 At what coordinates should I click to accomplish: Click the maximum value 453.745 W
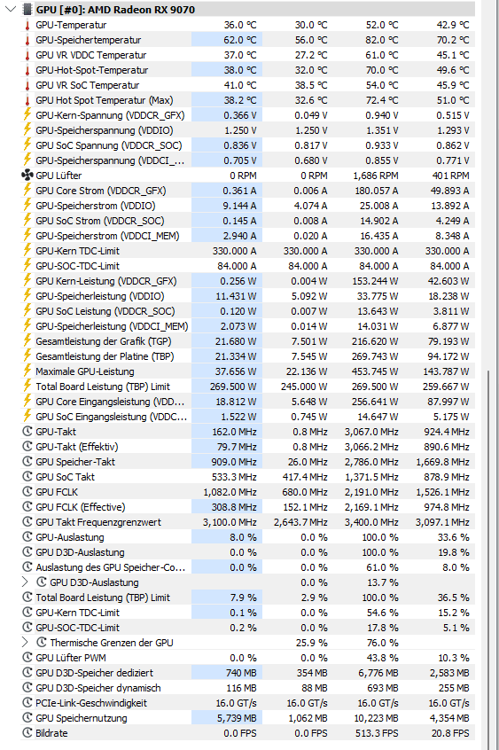point(376,371)
